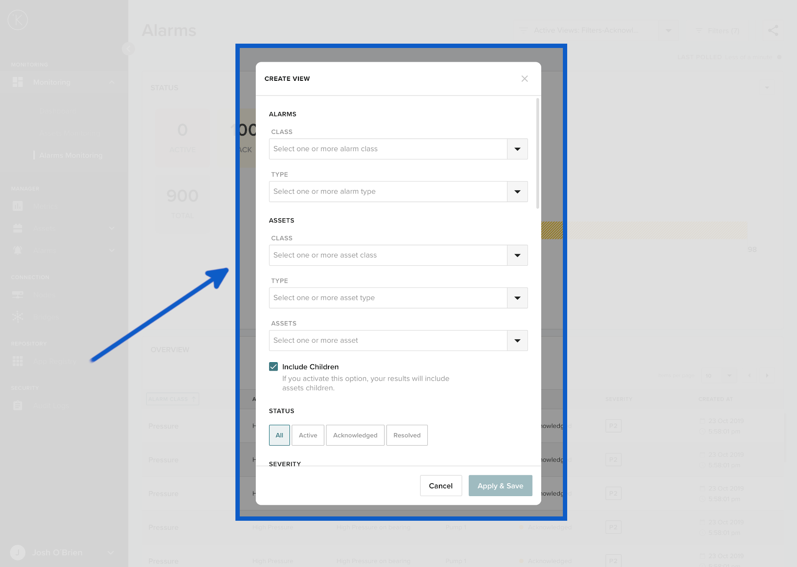The height and width of the screenshot is (567, 797).
Task: Uncheck the Include Children checkbox
Action: pyautogui.click(x=273, y=367)
